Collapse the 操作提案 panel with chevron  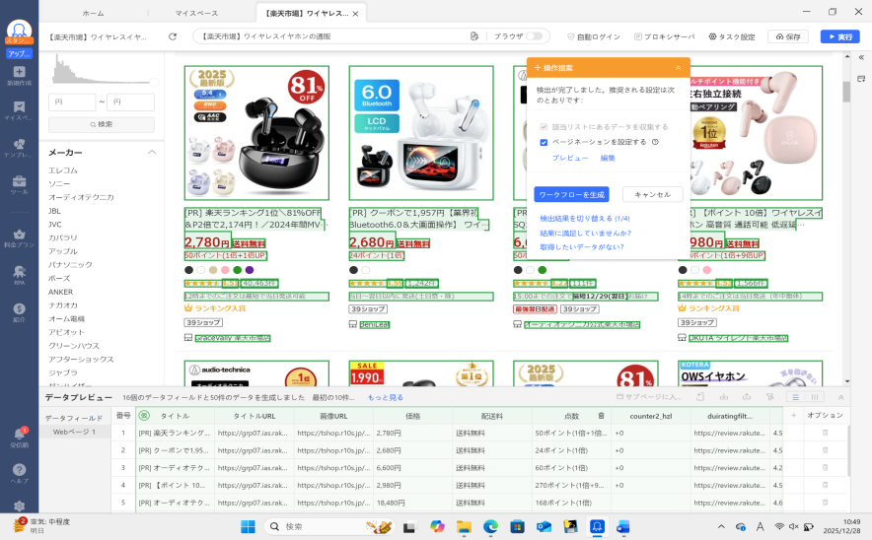(x=678, y=67)
